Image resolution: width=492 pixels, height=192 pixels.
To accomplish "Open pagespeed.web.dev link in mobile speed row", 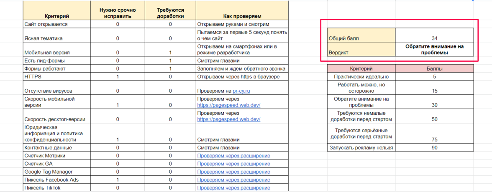I will point(228,105).
